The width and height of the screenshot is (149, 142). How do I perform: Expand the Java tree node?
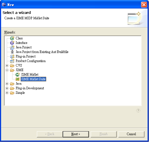(x=7, y=84)
